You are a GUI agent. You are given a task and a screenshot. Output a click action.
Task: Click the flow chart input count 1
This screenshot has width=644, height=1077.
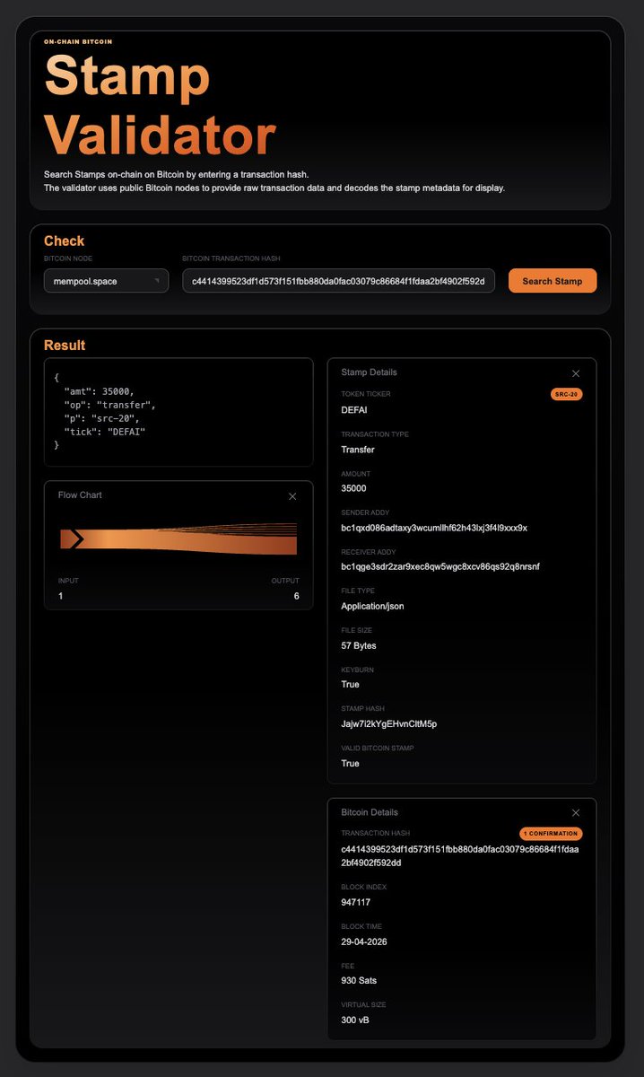pos(61,596)
